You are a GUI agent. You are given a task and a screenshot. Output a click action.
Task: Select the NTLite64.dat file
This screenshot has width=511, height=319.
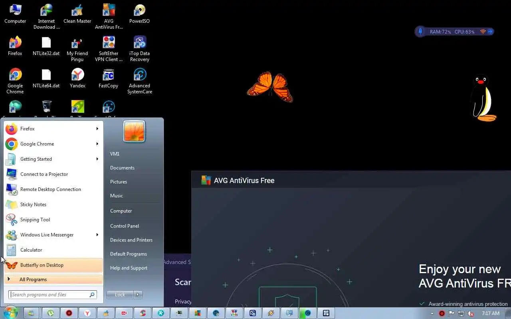tap(46, 79)
